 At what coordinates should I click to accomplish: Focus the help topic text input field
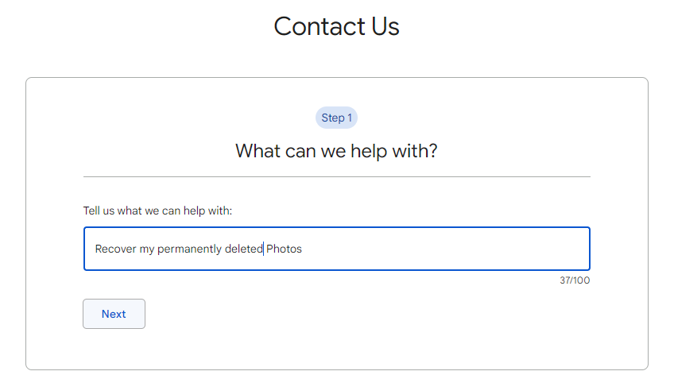[x=336, y=249]
